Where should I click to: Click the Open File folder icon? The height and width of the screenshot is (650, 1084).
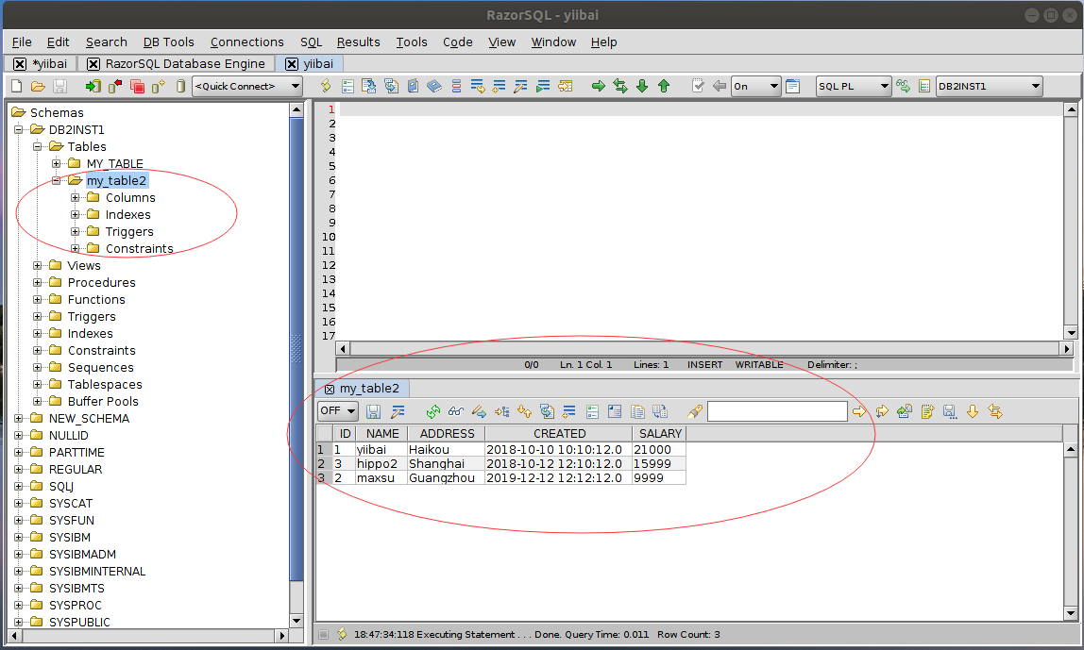click(38, 86)
